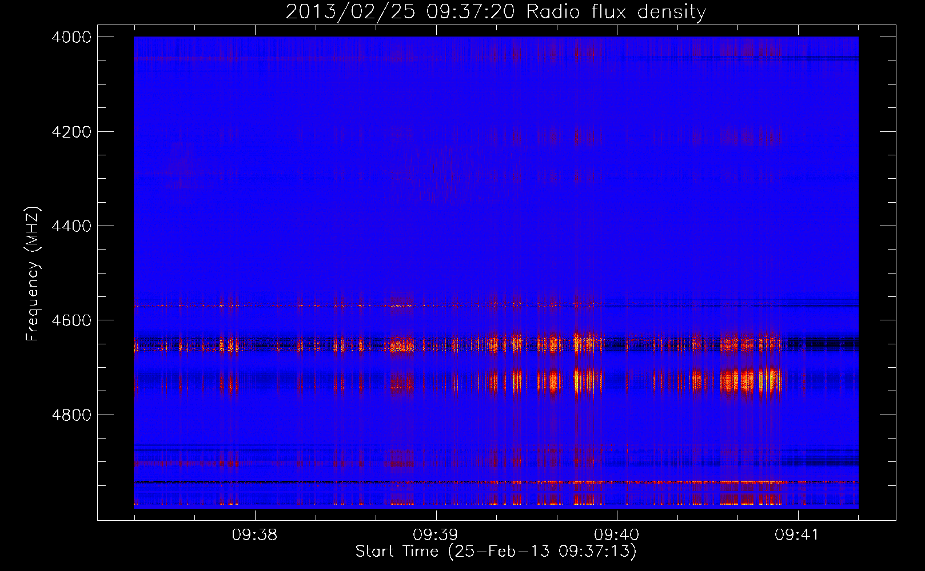This screenshot has height=571, width=925.
Task: Click the '4600' frequency axis label
Action: [71, 320]
